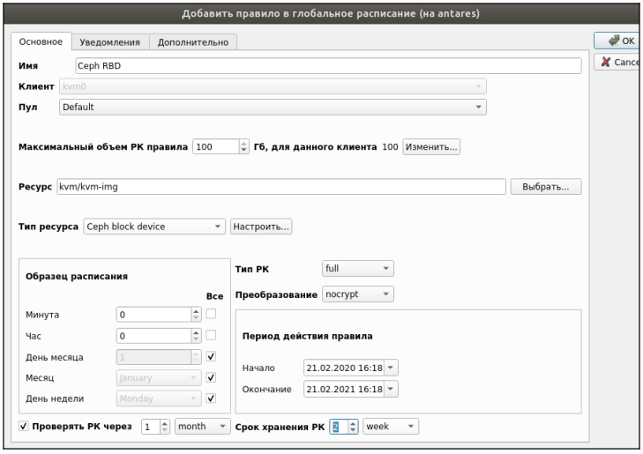
Task: Open the Начало date picker arrow
Action: pos(391,368)
